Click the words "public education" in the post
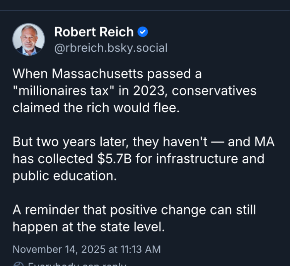 [64, 176]
